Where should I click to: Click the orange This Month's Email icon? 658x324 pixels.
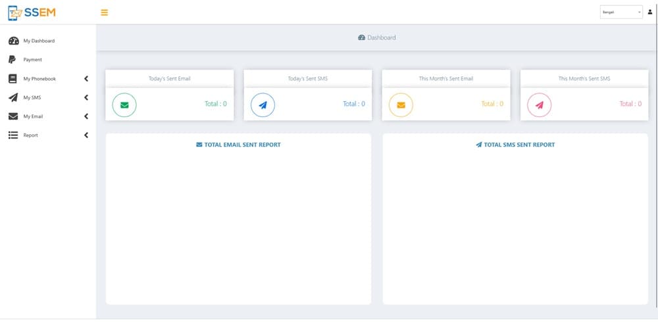[401, 105]
